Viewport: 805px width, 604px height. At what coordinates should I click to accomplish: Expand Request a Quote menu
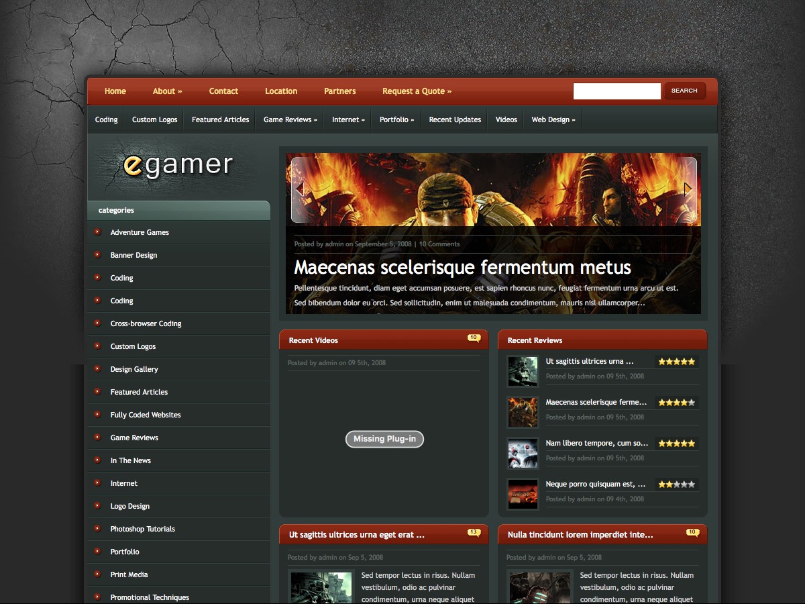(417, 91)
